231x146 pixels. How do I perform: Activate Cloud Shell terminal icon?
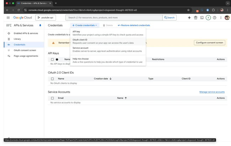[202, 17]
